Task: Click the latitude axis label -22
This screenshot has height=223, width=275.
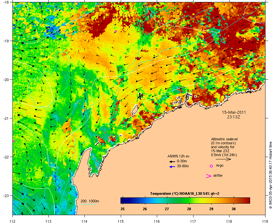Action: click(6, 157)
